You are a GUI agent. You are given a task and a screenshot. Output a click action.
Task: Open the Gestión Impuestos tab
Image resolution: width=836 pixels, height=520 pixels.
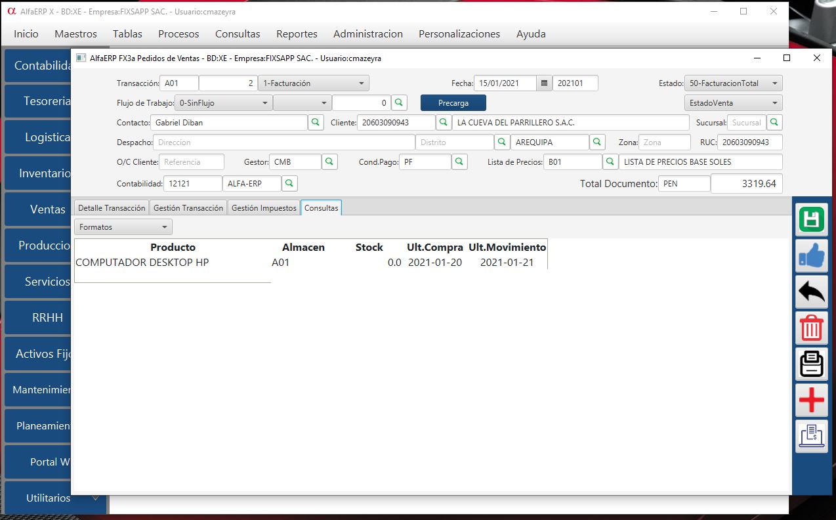pos(264,208)
